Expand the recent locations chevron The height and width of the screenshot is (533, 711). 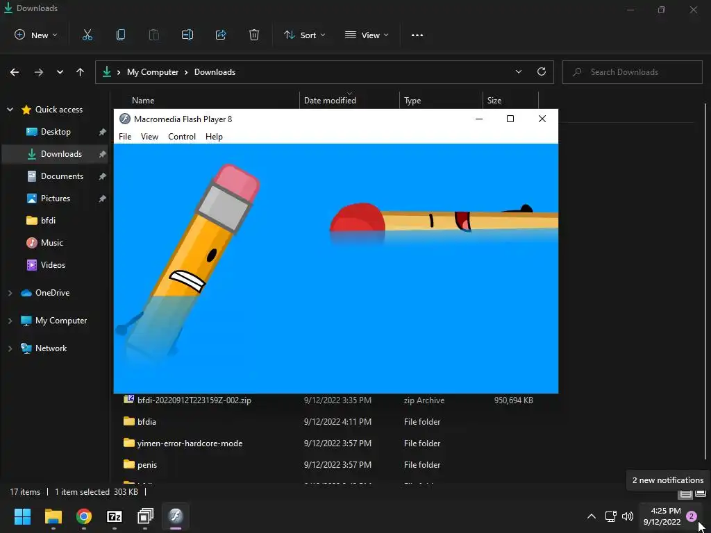(60, 72)
